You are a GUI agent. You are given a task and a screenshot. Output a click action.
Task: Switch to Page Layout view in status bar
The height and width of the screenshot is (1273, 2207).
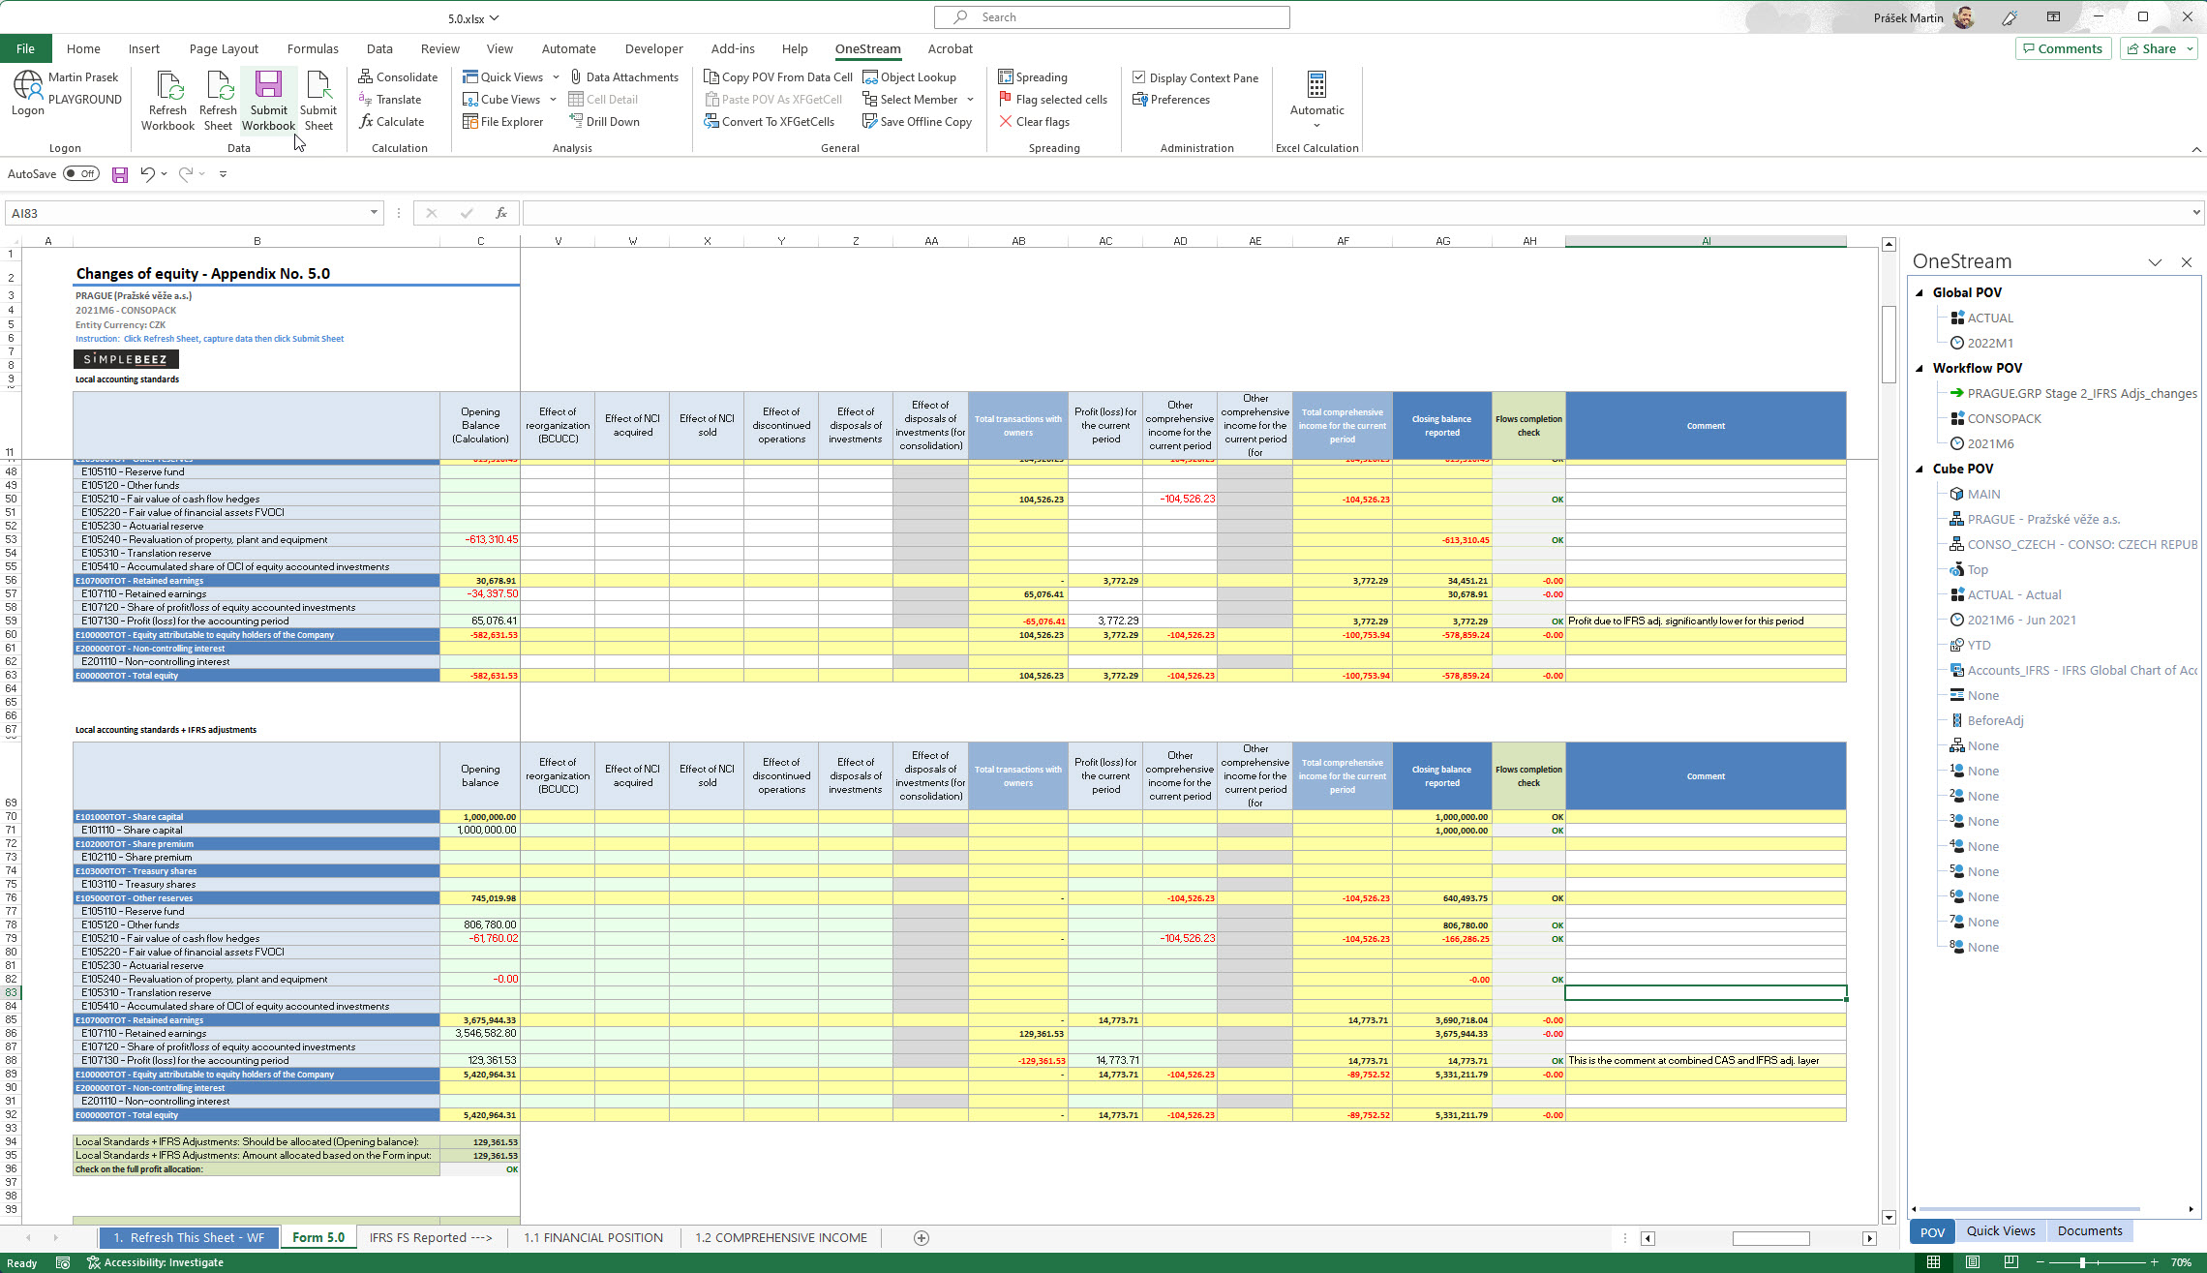coord(1972,1262)
